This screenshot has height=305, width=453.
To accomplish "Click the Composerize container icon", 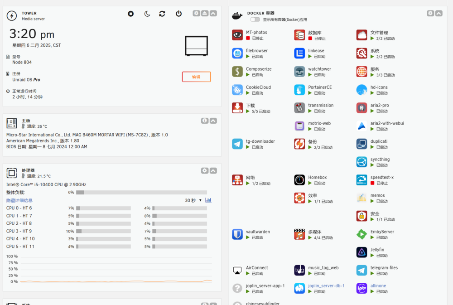I will click(x=237, y=72).
